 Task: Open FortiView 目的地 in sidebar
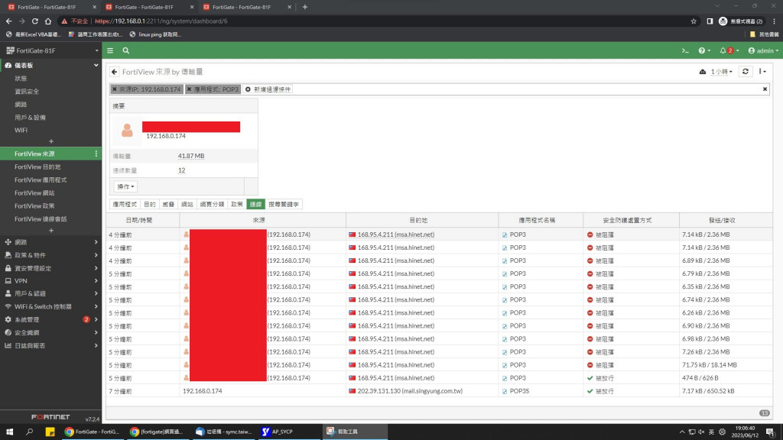click(x=37, y=167)
